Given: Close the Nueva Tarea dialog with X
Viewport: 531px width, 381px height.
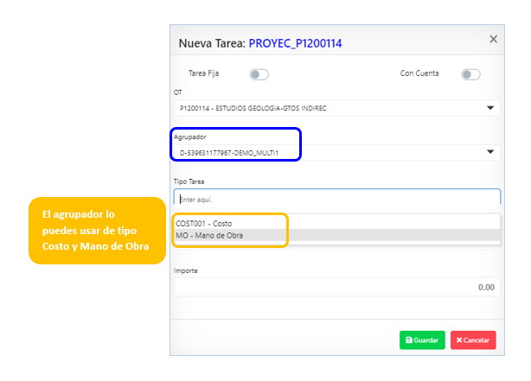Looking at the screenshot, I should (493, 39).
